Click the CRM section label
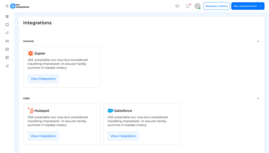This screenshot has height=153, width=269. pos(26,98)
